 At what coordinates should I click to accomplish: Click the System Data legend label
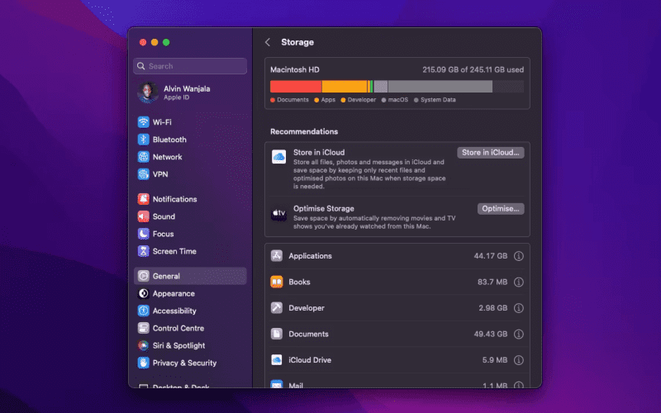(438, 100)
